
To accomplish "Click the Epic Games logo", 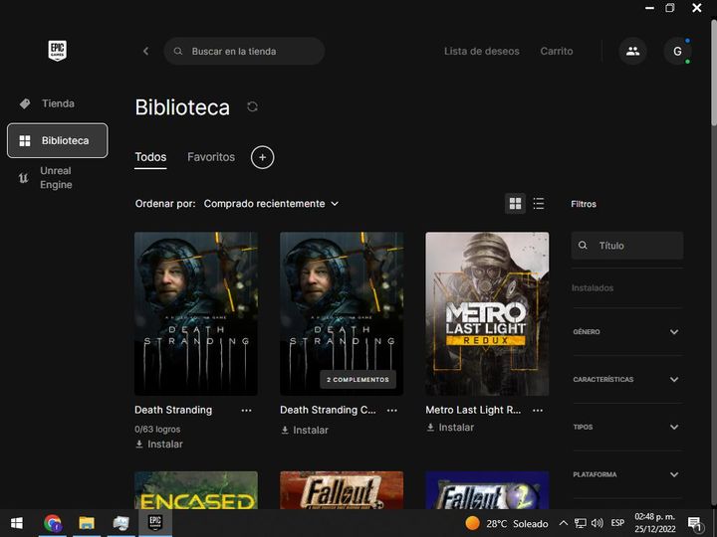I will [x=57, y=51].
